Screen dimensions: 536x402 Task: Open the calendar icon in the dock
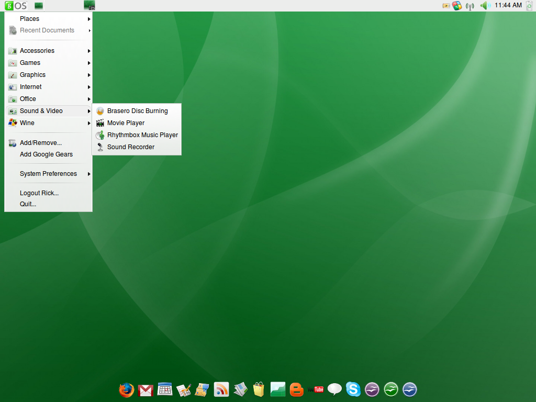click(165, 389)
